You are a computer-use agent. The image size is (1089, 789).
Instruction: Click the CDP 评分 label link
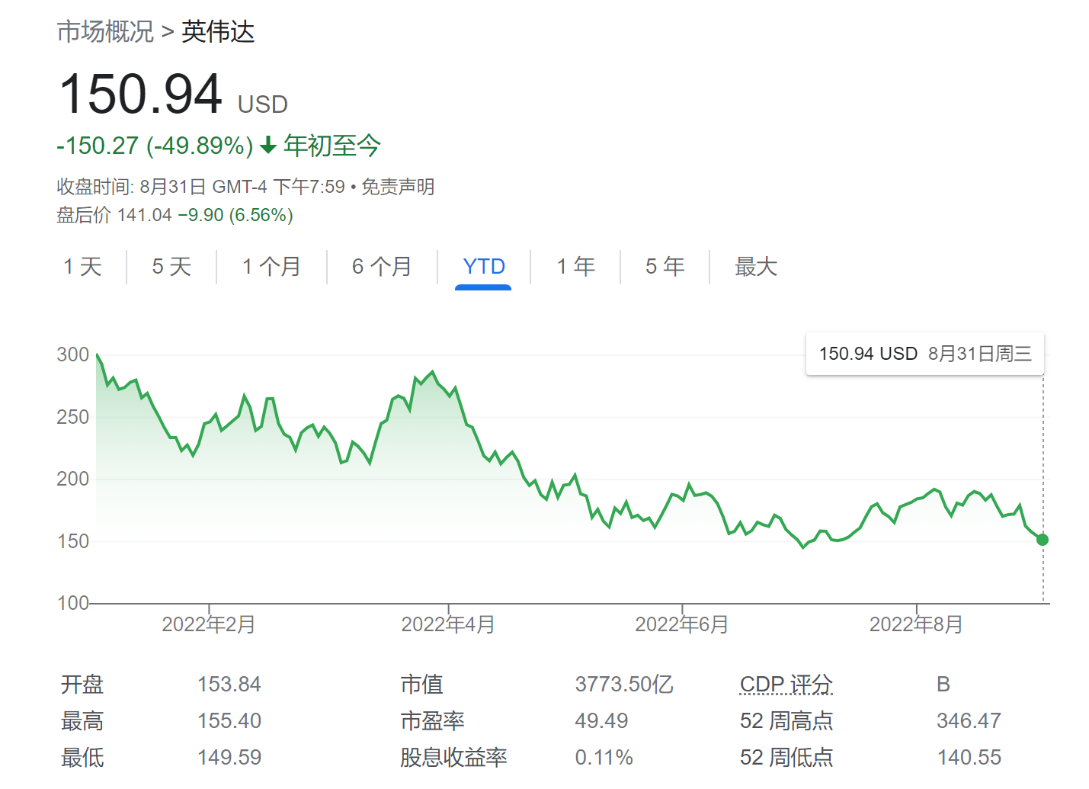[786, 685]
